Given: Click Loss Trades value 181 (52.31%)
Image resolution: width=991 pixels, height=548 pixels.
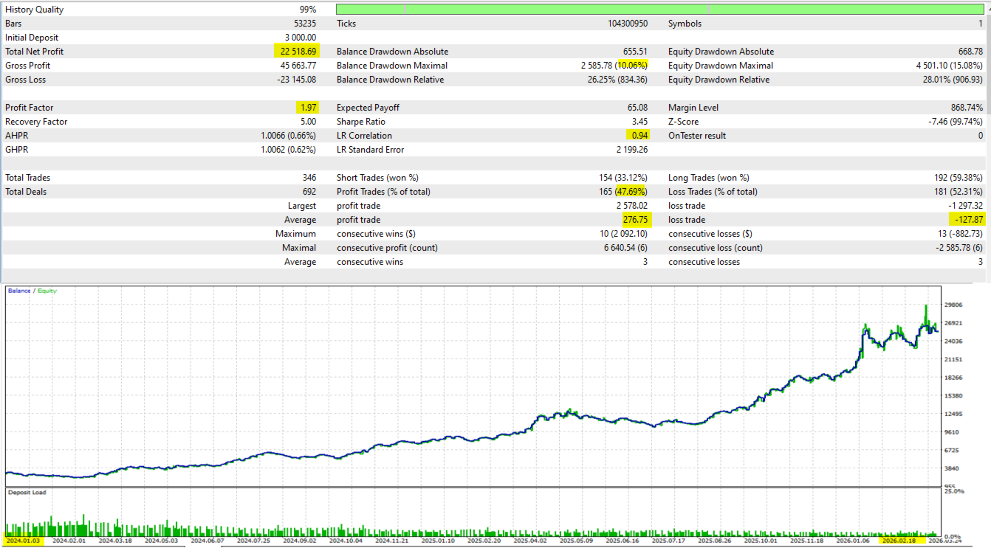Looking at the screenshot, I should pyautogui.click(x=959, y=192).
